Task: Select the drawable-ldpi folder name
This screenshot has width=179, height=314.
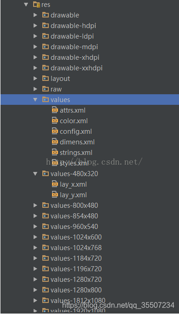Action: click(x=72, y=36)
